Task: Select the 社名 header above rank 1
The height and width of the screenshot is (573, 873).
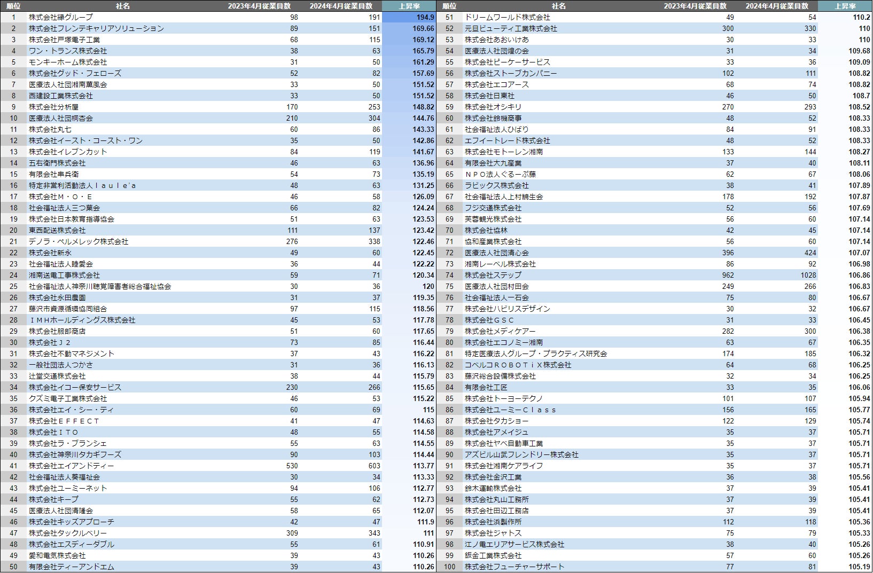Action: coord(123,6)
